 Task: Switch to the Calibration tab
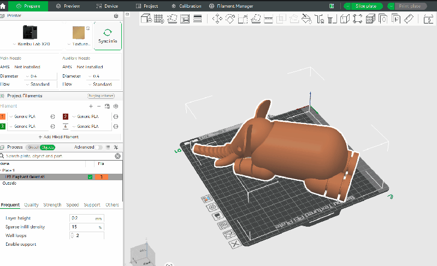pos(186,6)
